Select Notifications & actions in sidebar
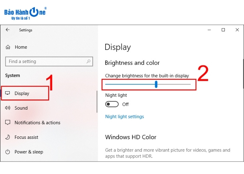The height and width of the screenshot is (174, 244). point(37,122)
